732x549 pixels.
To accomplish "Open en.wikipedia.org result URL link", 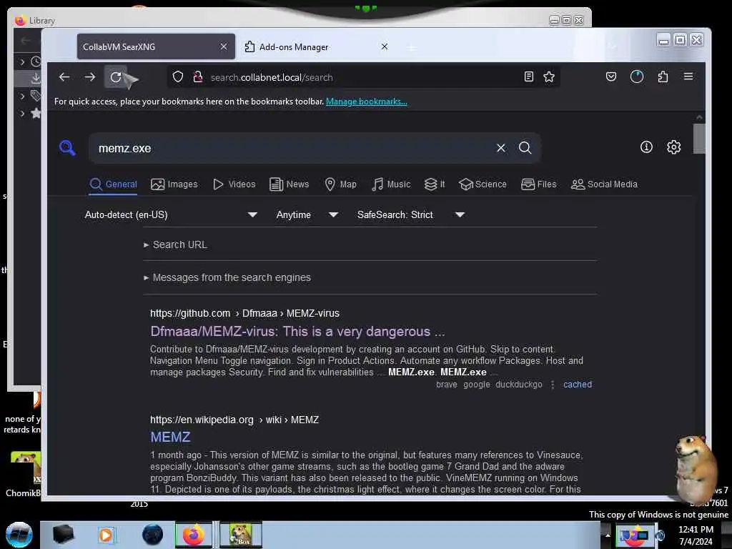I will click(234, 420).
